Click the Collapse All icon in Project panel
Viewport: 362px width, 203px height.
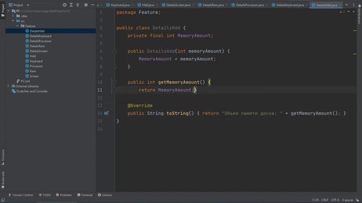(x=77, y=5)
